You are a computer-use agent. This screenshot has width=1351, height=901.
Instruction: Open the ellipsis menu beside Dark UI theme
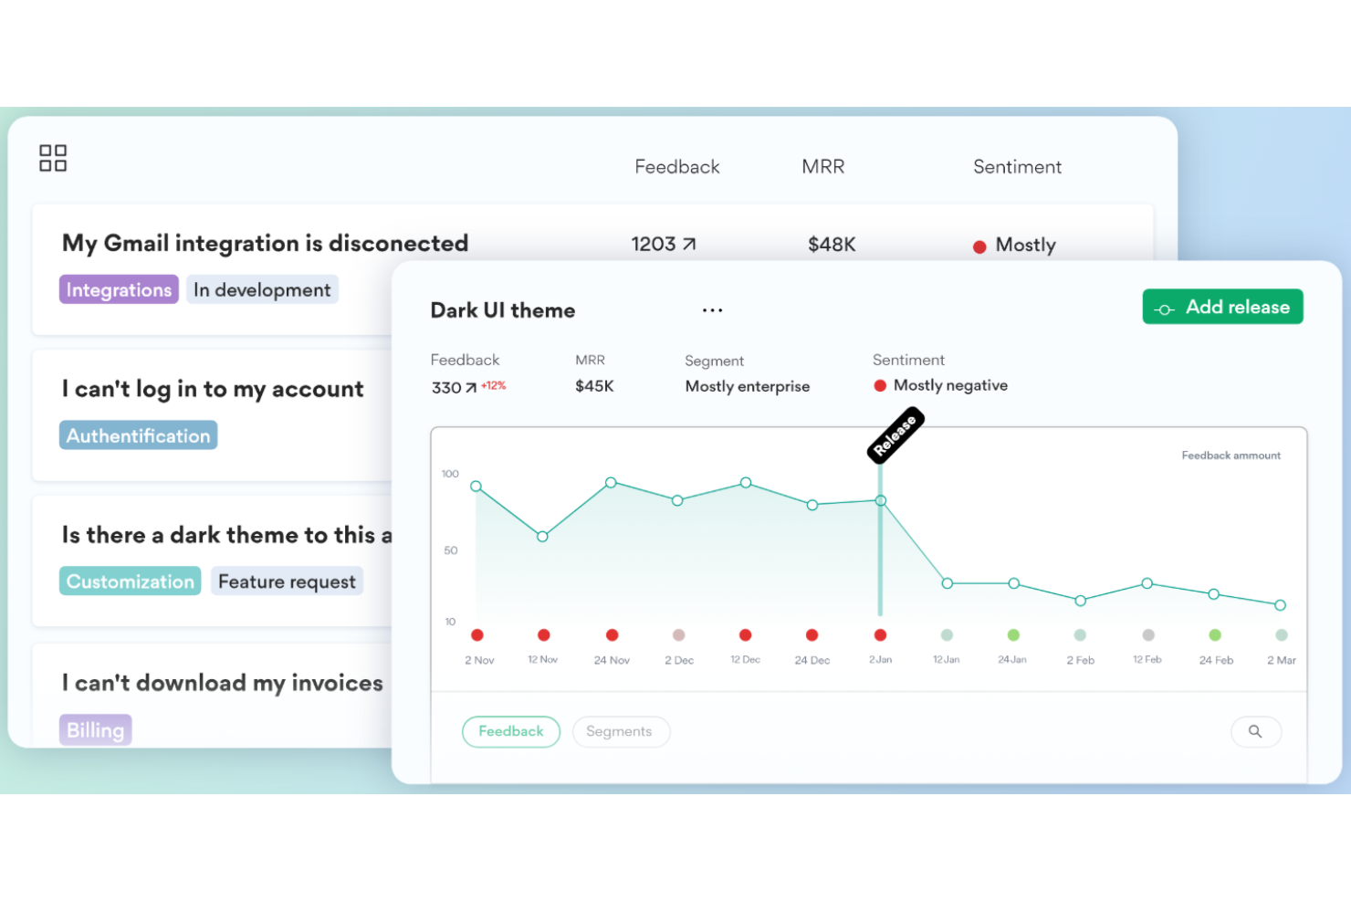pyautogui.click(x=712, y=310)
